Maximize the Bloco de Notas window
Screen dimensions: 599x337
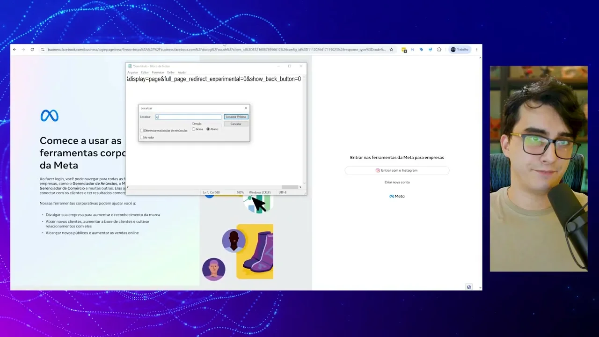[289, 66]
